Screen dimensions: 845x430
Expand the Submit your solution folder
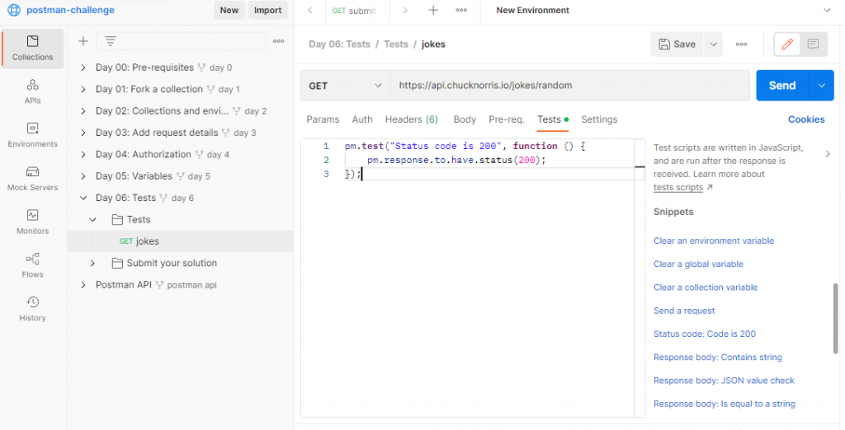[92, 263]
